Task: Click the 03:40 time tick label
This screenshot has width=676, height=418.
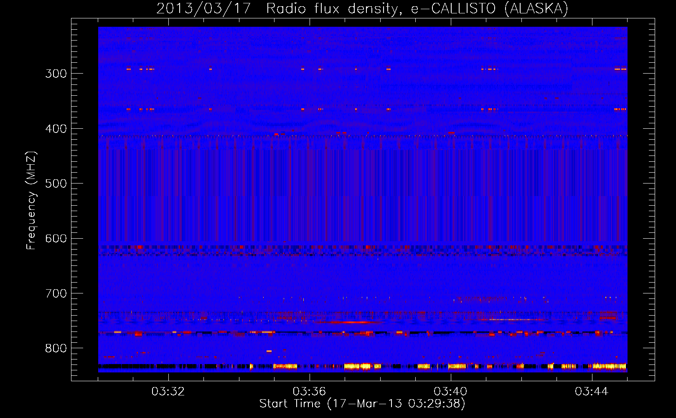Action: click(450, 392)
